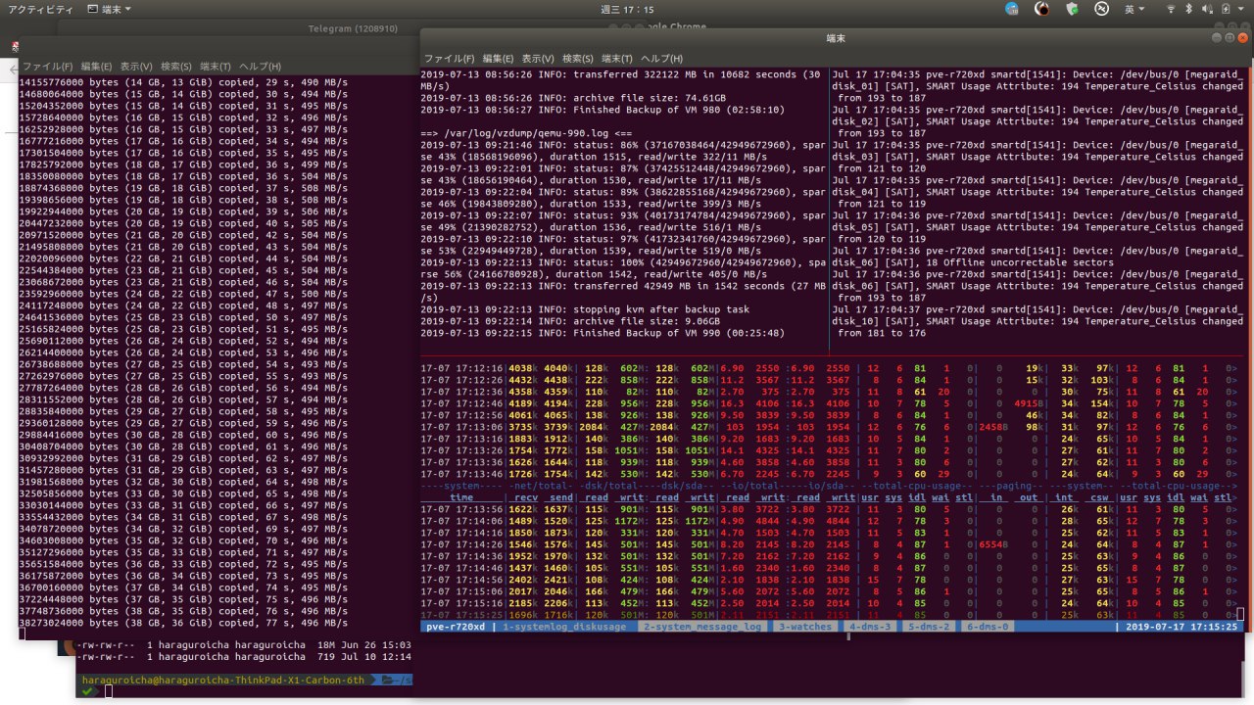Open the remote desktop tray icon

pyautogui.click(x=1101, y=9)
